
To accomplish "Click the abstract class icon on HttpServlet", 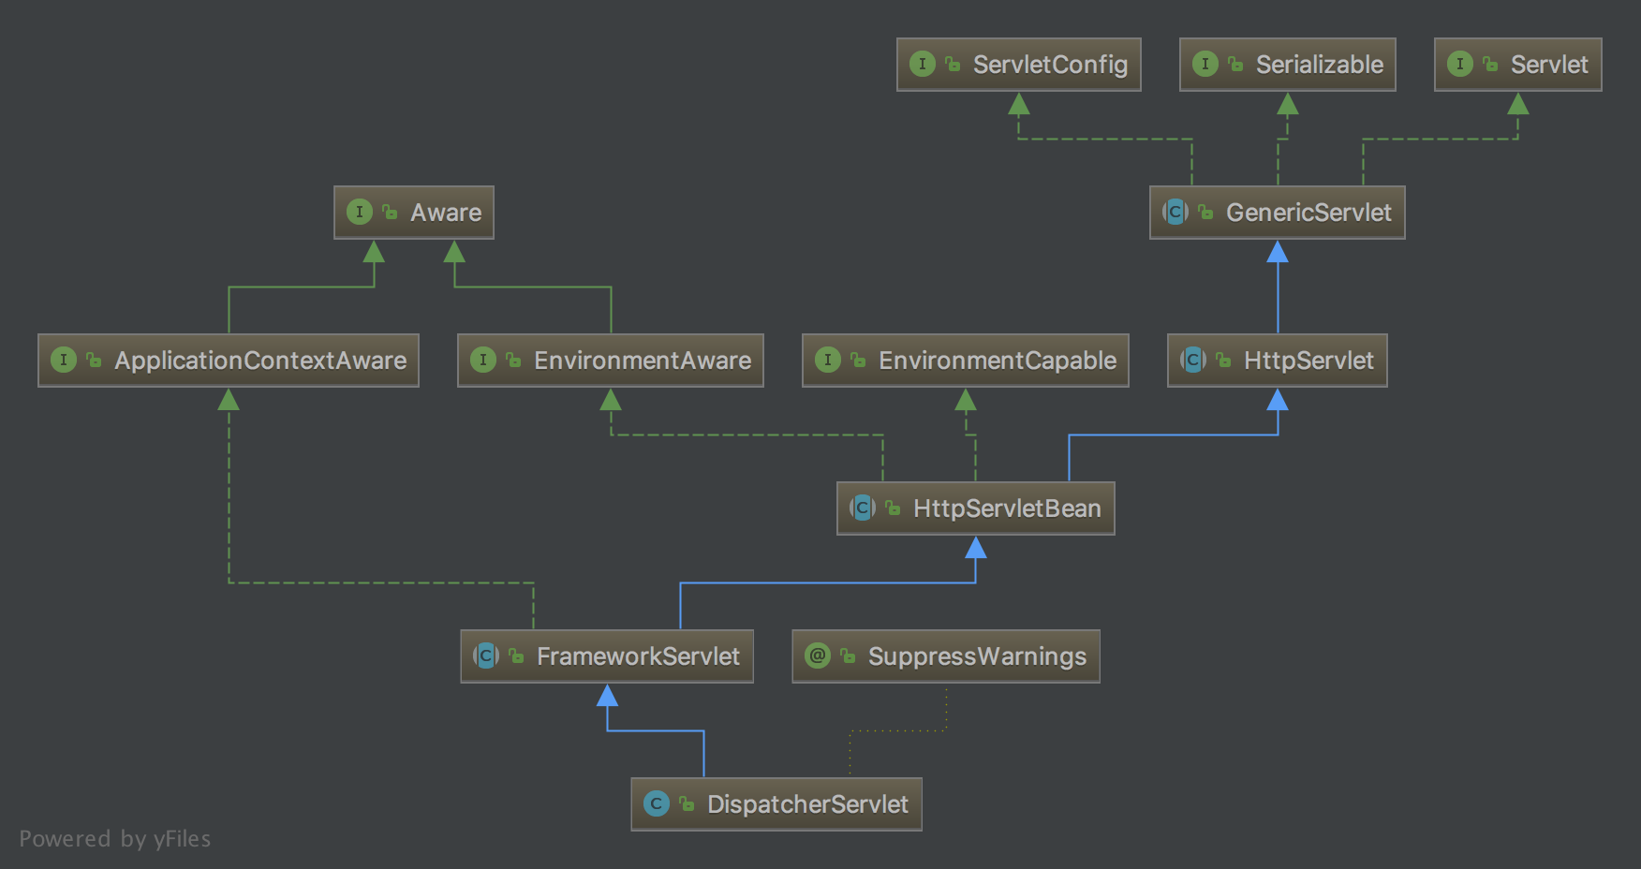I will [1193, 360].
